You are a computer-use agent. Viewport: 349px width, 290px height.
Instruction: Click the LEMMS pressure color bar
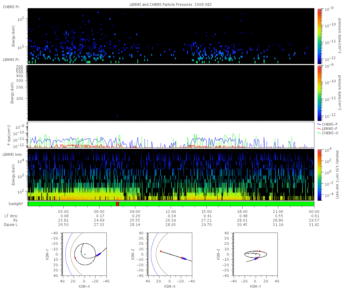pyautogui.click(x=319, y=93)
